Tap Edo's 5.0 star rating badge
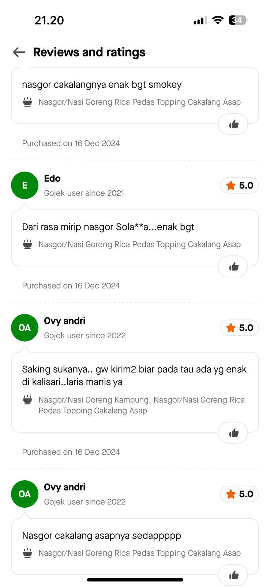The image size is (270, 587). click(x=239, y=185)
